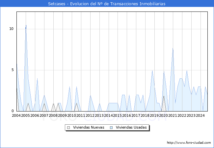Click the Viviendas Usadas legend swatch
This screenshot has height=148, width=214.
(x=111, y=128)
